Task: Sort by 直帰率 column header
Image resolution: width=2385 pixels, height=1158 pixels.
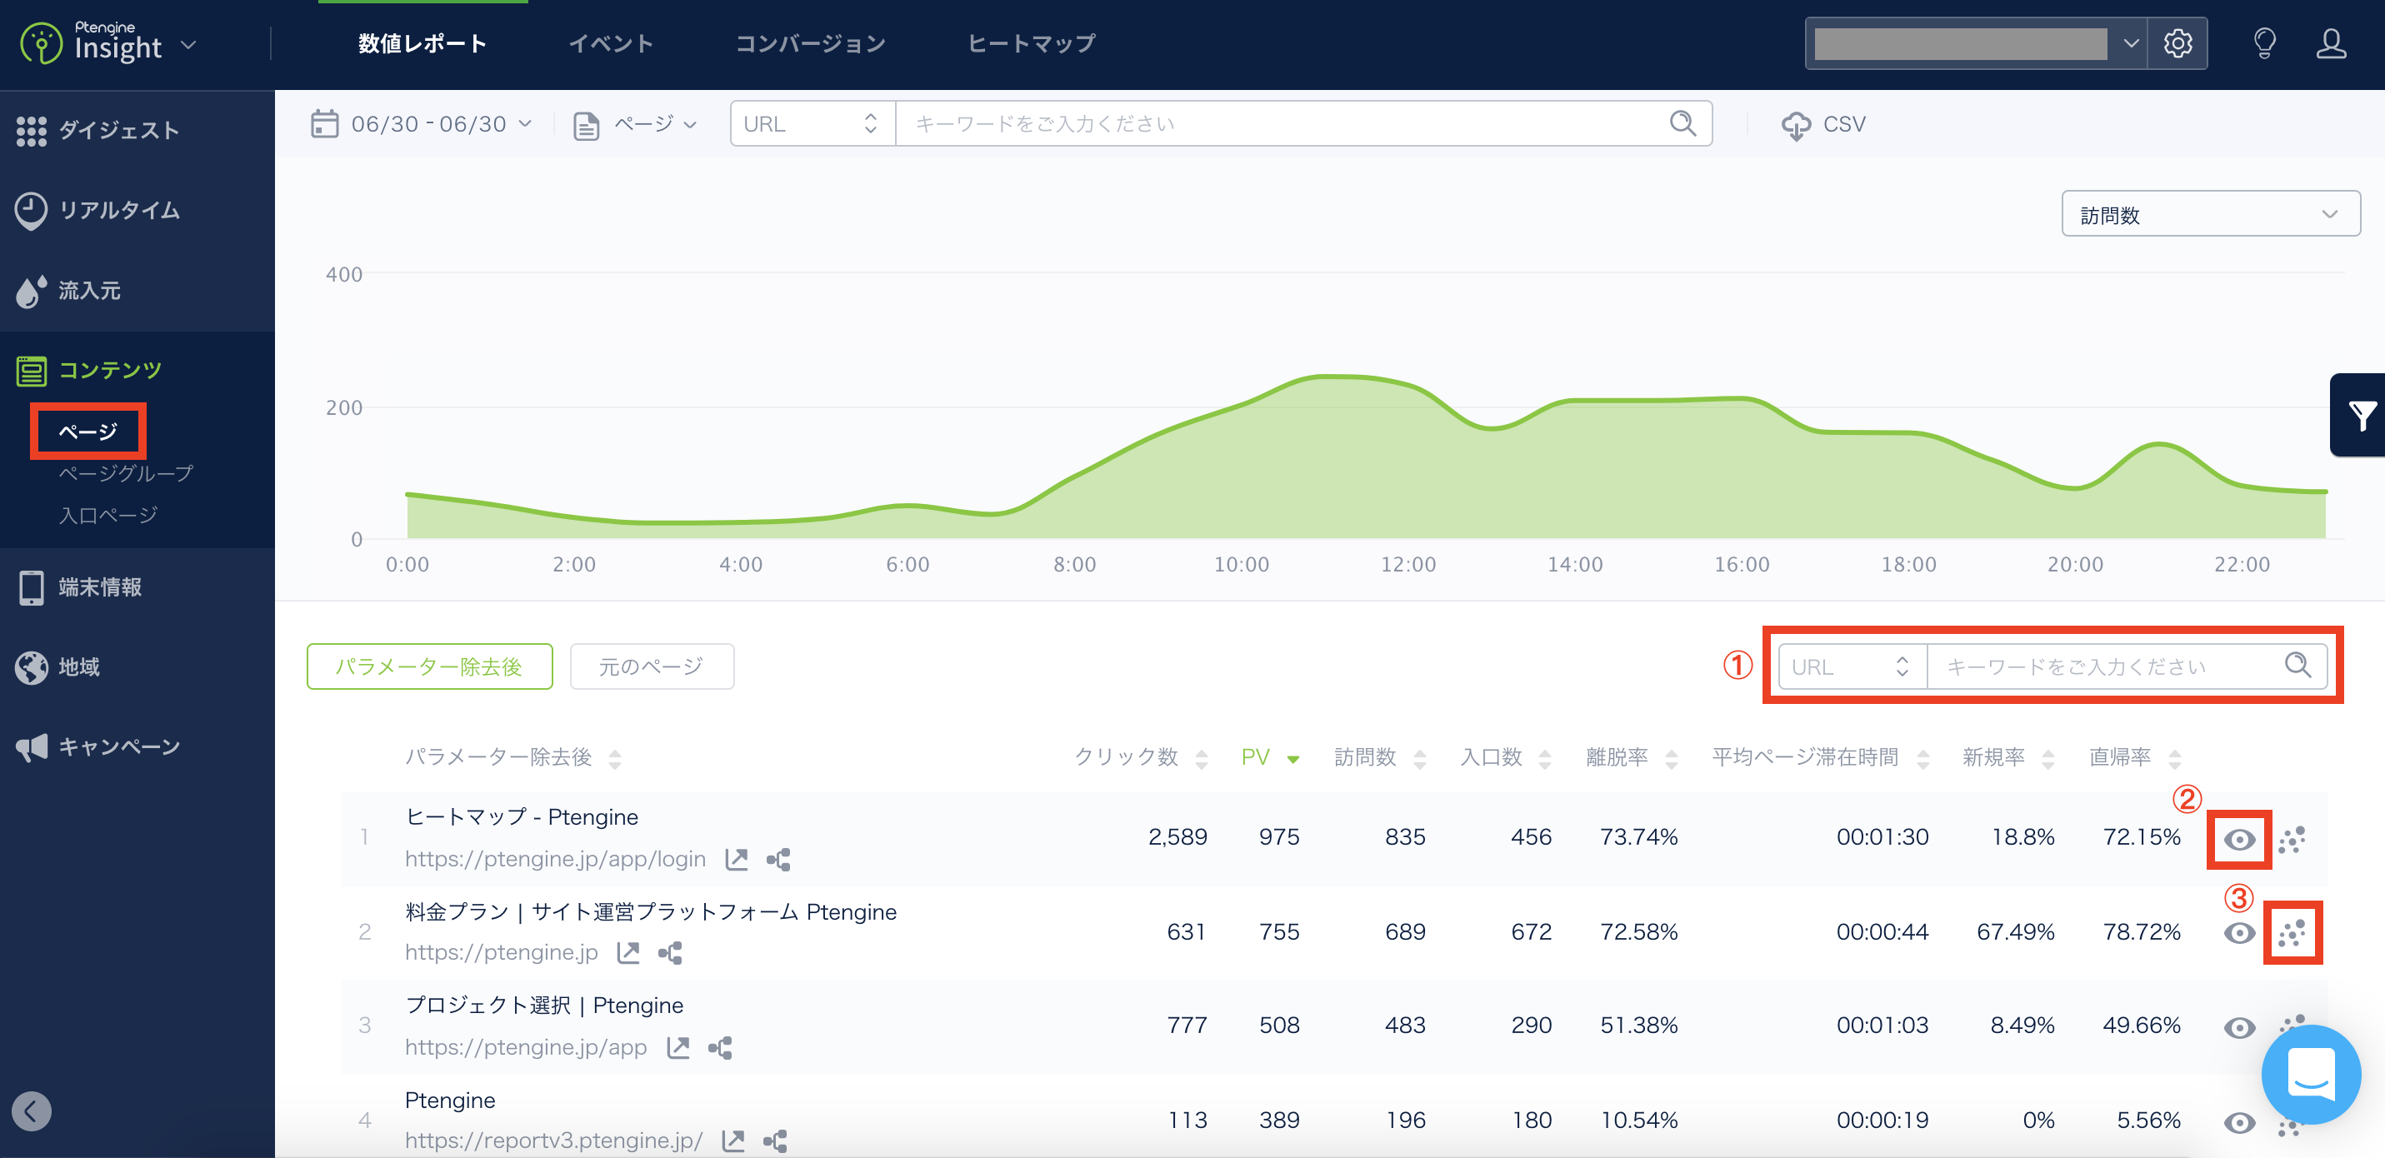Action: pyautogui.click(x=2135, y=757)
